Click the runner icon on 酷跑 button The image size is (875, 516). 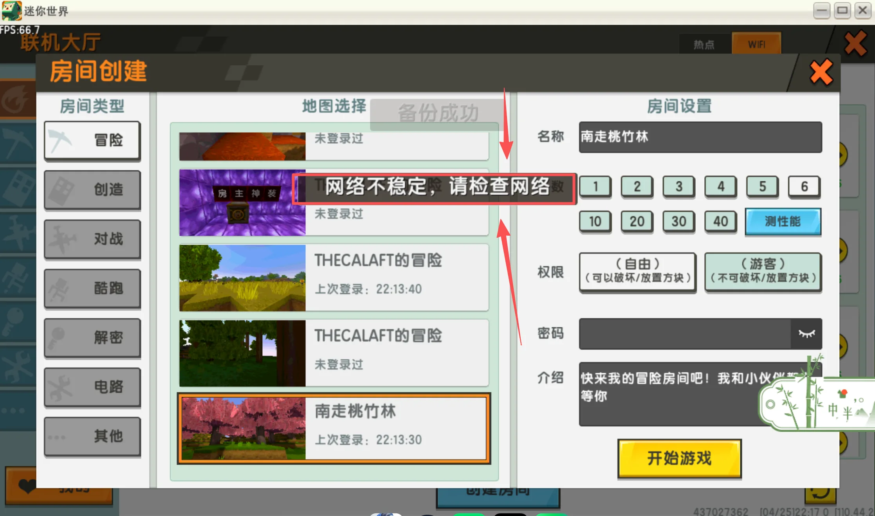point(59,289)
